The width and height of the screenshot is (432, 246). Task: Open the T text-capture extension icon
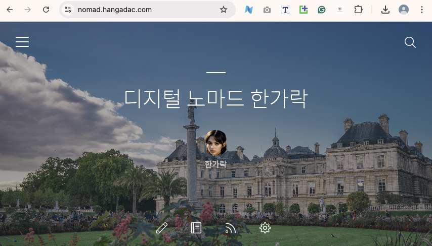click(x=285, y=10)
